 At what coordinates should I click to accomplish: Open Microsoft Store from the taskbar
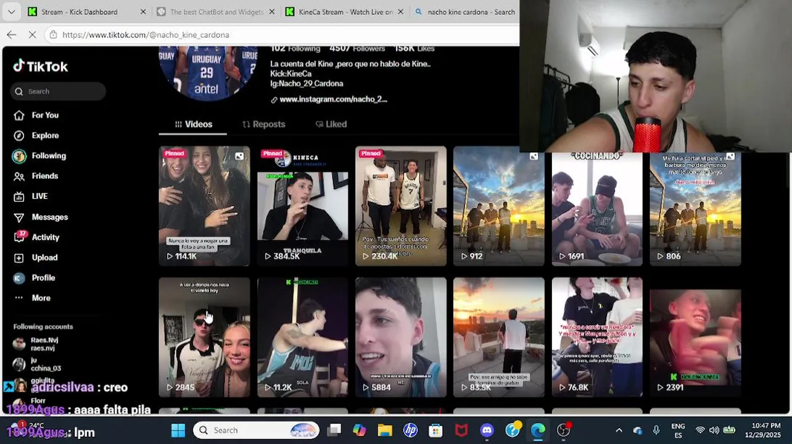[435, 430]
